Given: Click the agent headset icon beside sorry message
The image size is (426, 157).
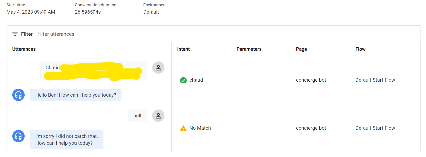Looking at the screenshot, I should tap(19, 136).
